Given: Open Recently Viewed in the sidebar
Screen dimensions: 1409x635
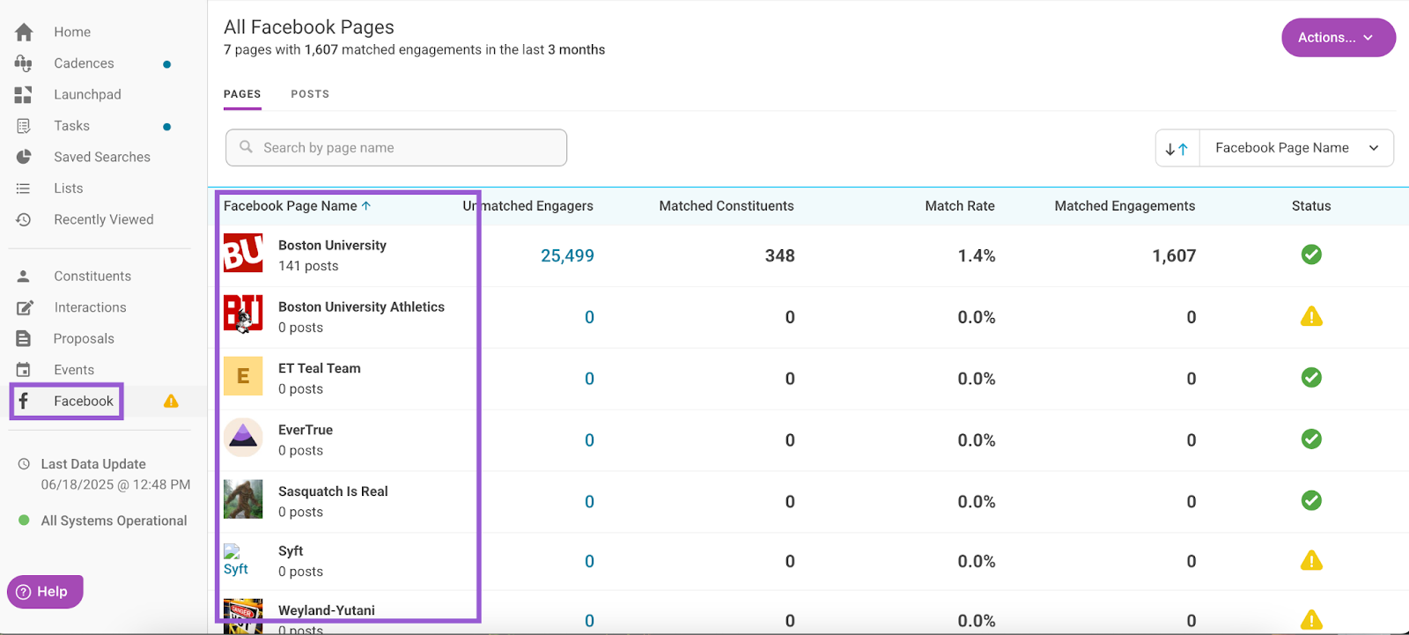Looking at the screenshot, I should [x=104, y=219].
